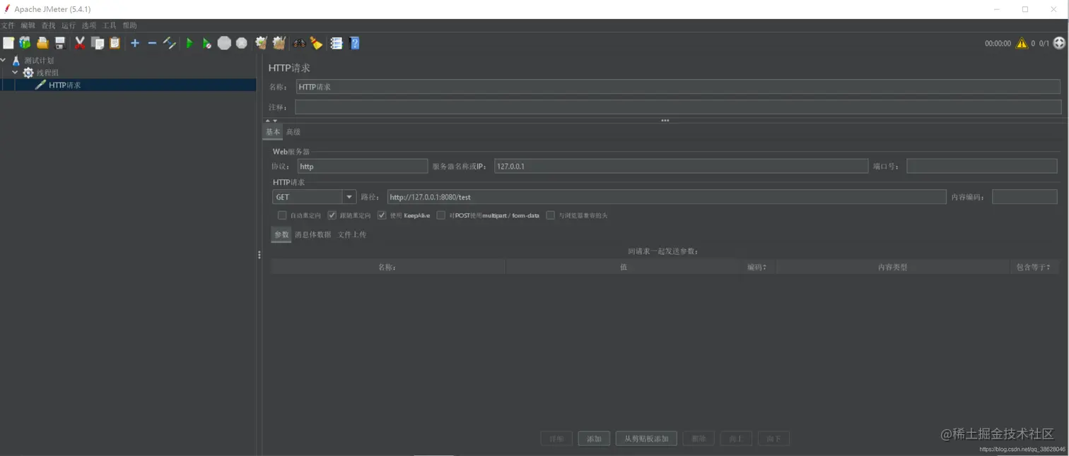Select the HTTP请求 tree item
This screenshot has height=456, width=1069.
64,85
